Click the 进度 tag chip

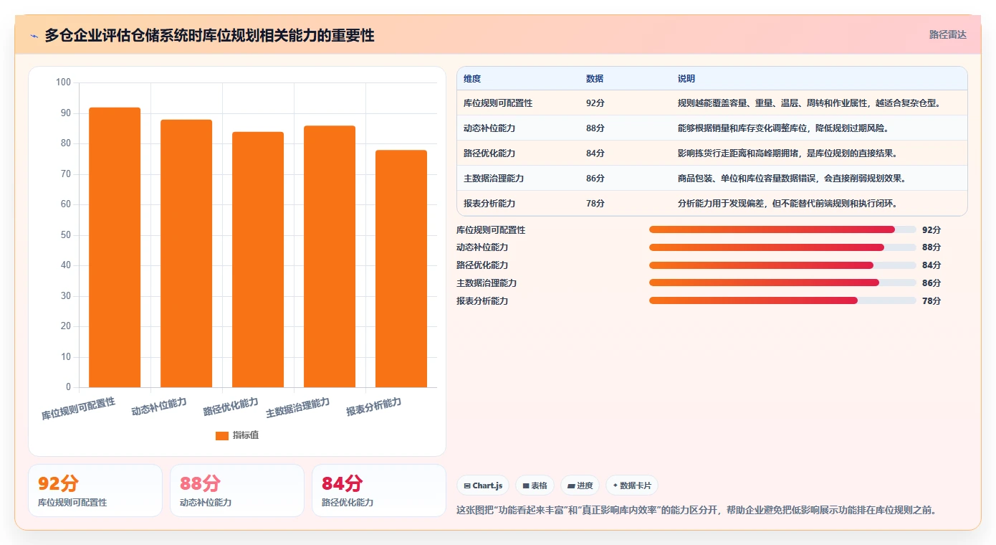580,485
